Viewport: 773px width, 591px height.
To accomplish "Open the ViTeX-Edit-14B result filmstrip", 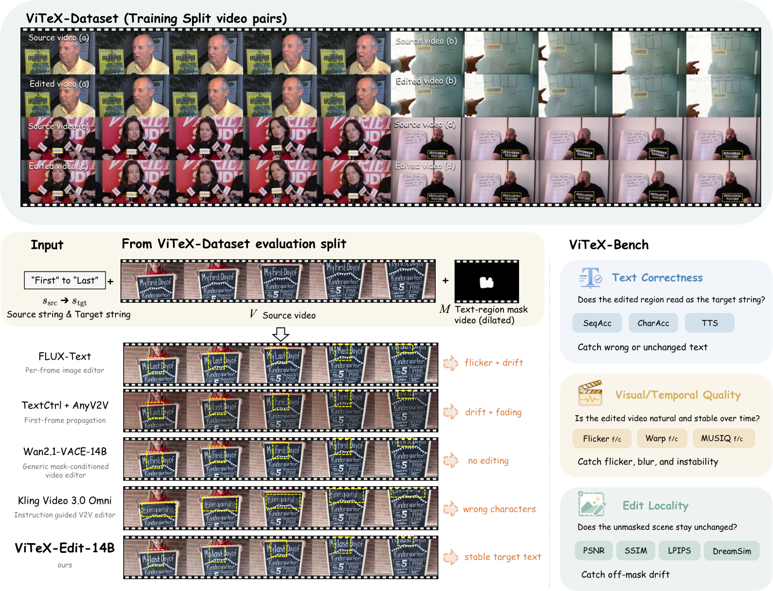I will click(281, 557).
